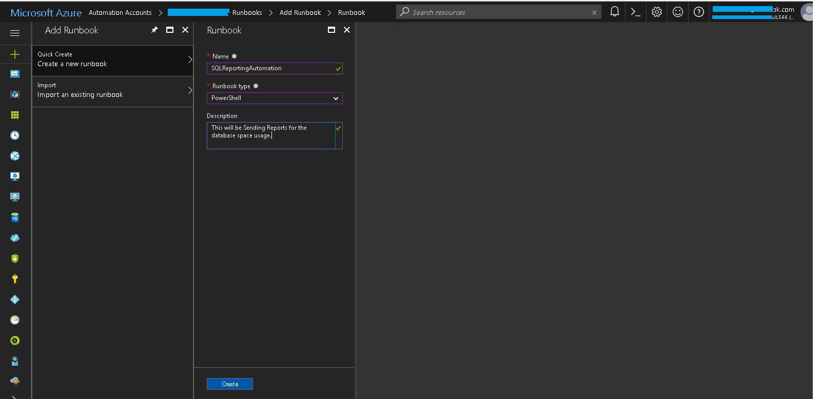Pin the Add Runbook blade
This screenshot has height=399, width=821.
pos(154,30)
